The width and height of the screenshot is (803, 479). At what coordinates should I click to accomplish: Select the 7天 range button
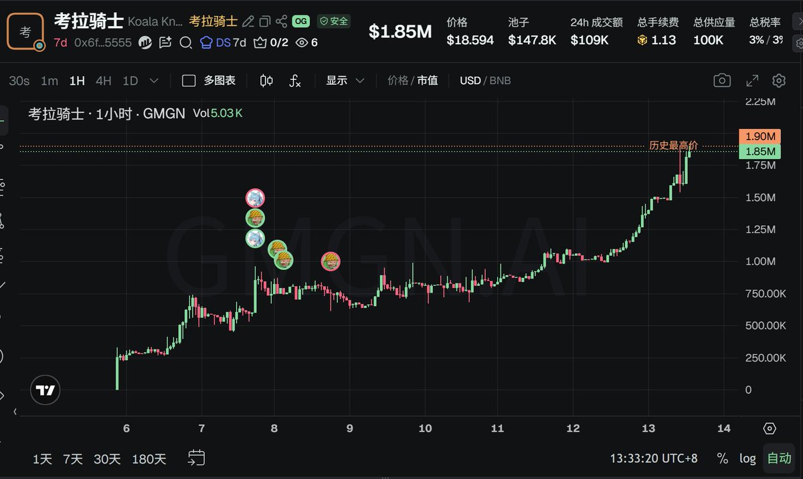[73, 459]
